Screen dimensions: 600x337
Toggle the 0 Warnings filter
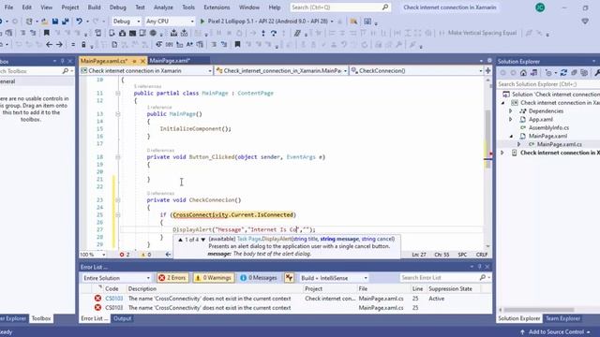click(214, 278)
